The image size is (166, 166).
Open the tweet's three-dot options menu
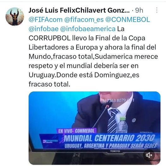click(157, 10)
